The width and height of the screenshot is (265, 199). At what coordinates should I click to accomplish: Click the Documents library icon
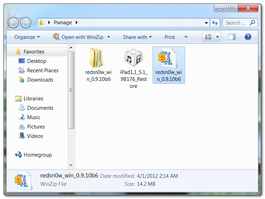coord(22,108)
